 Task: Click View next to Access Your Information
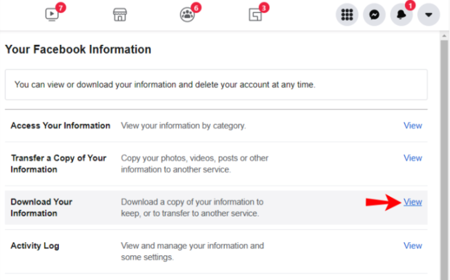413,125
